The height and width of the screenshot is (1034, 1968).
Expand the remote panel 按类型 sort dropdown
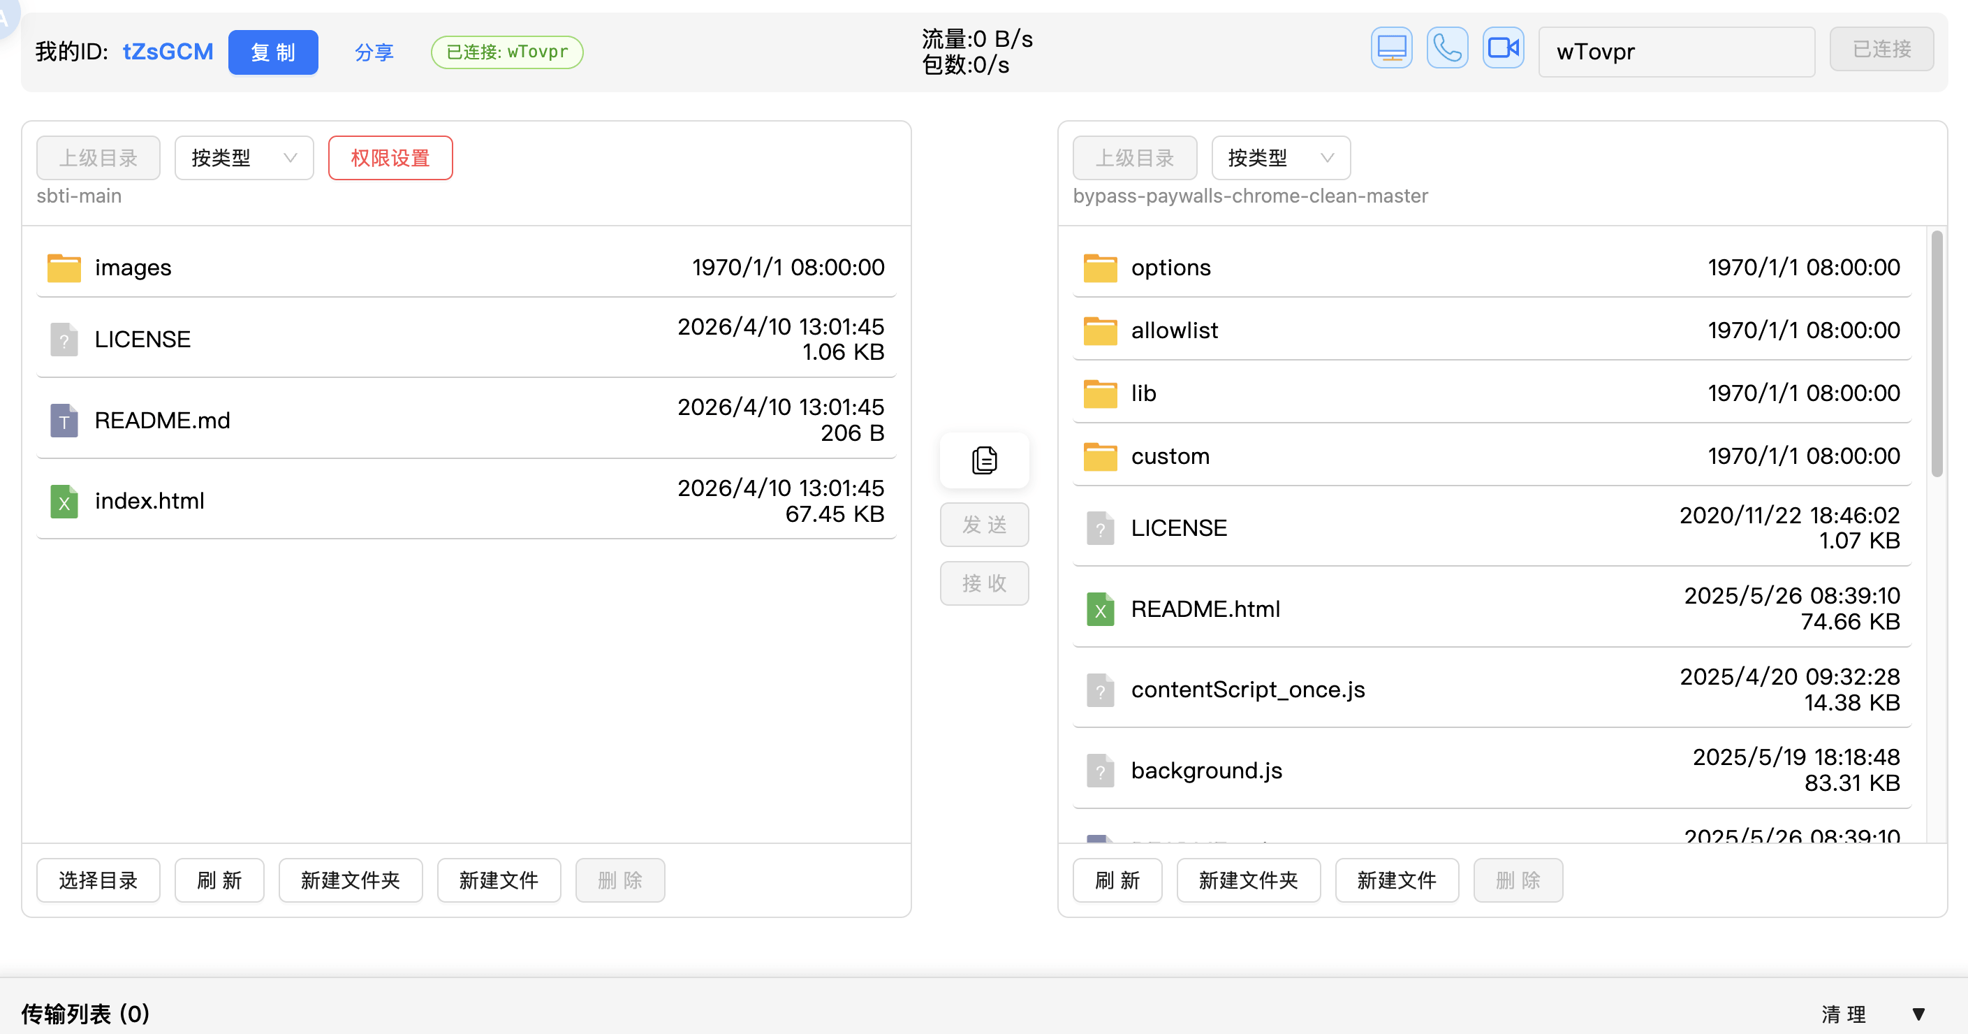point(1280,158)
